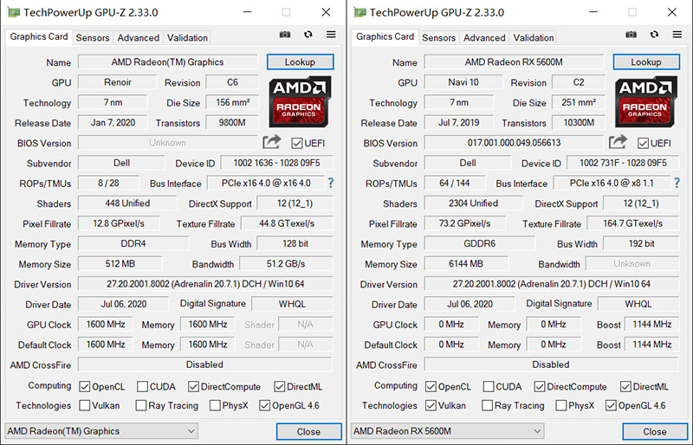Click the BIOS export share icon in left window

pos(272,142)
